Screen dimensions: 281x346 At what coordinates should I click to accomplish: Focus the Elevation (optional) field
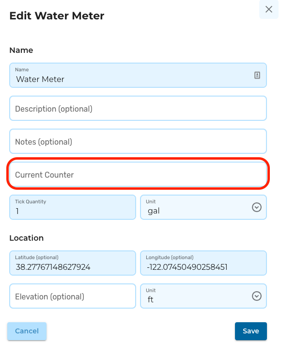(73, 296)
